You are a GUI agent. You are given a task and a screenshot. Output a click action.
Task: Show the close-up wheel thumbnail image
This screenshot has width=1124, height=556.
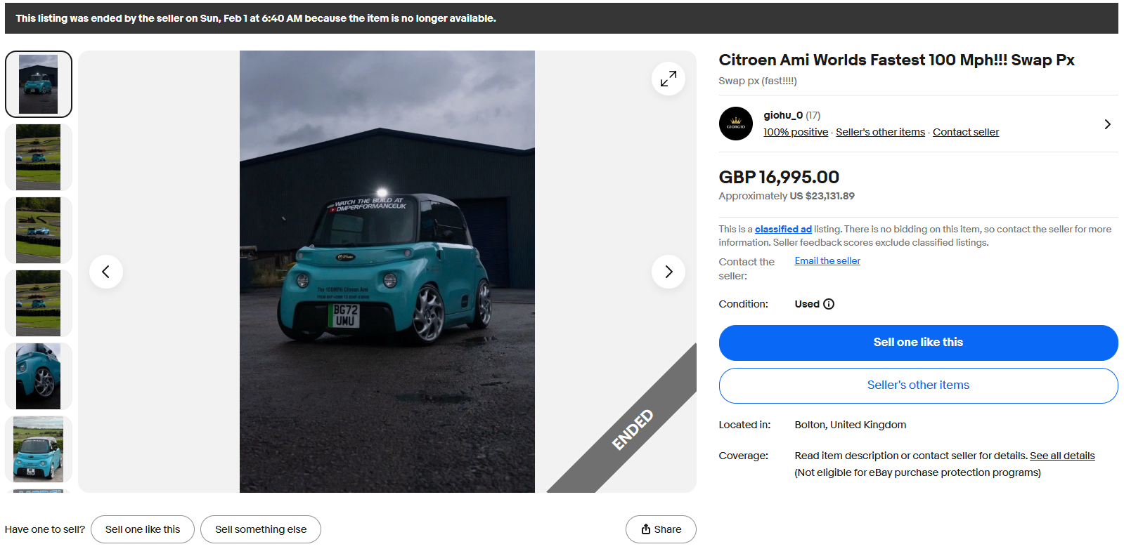pyautogui.click(x=39, y=376)
